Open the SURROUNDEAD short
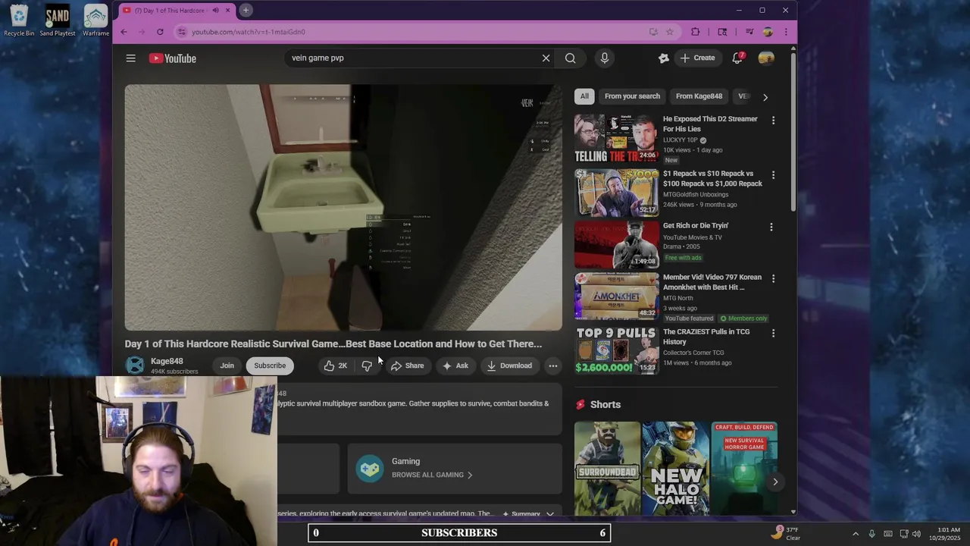 (607, 469)
